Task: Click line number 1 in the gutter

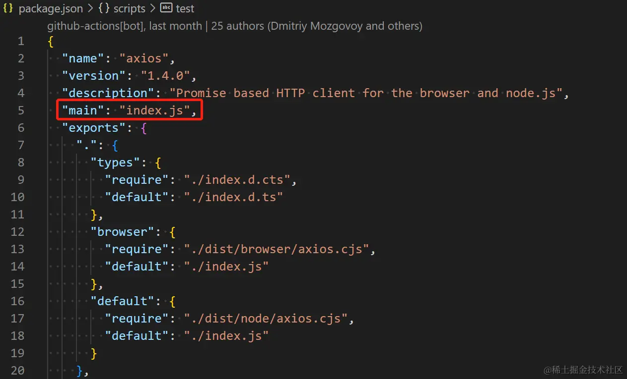Action: (x=20, y=41)
